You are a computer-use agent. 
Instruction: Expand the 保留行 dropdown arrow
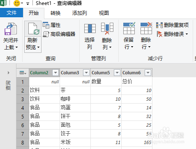click(132, 47)
